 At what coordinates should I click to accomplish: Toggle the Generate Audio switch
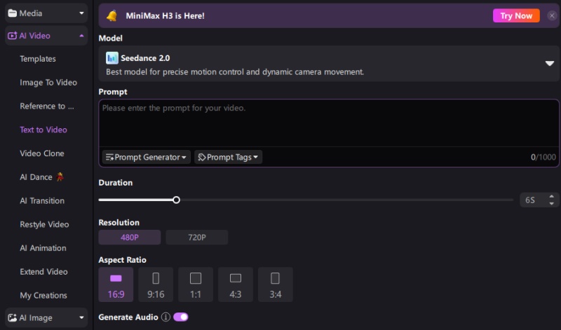coord(181,317)
